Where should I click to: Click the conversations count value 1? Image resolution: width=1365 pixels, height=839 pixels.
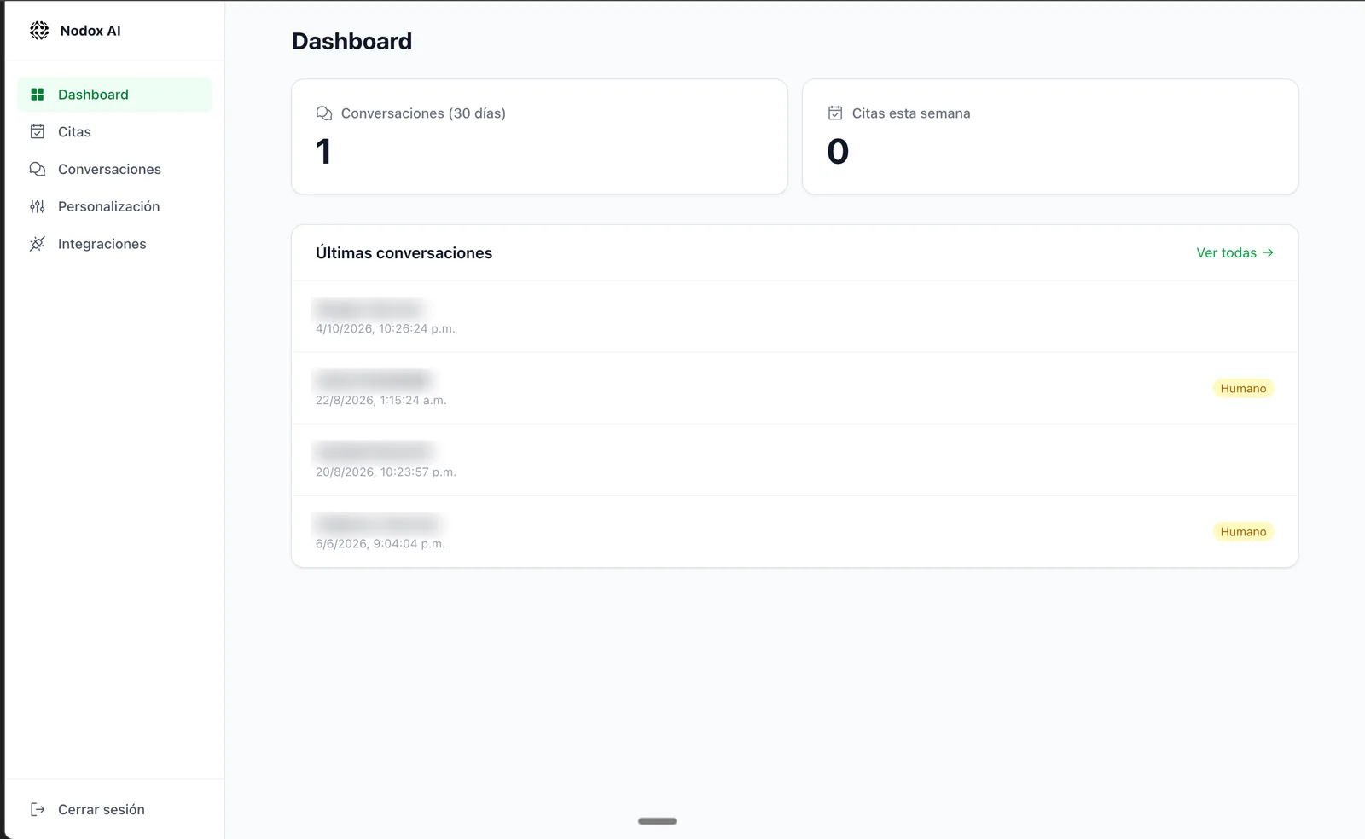(323, 152)
